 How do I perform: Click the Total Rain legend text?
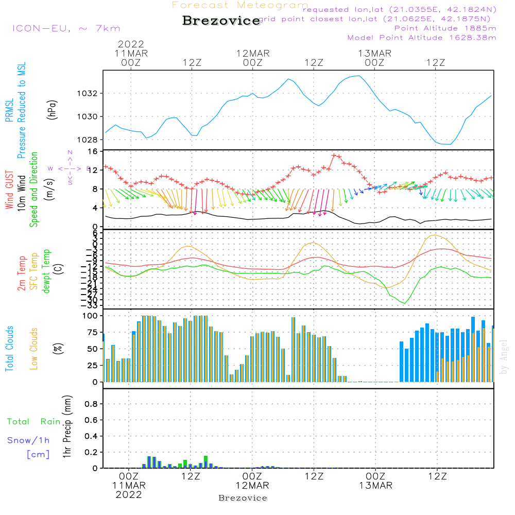click(x=33, y=421)
